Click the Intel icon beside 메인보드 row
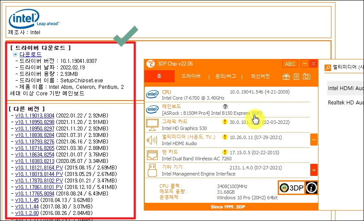Screen dimensions: 364x221 point(152,109)
